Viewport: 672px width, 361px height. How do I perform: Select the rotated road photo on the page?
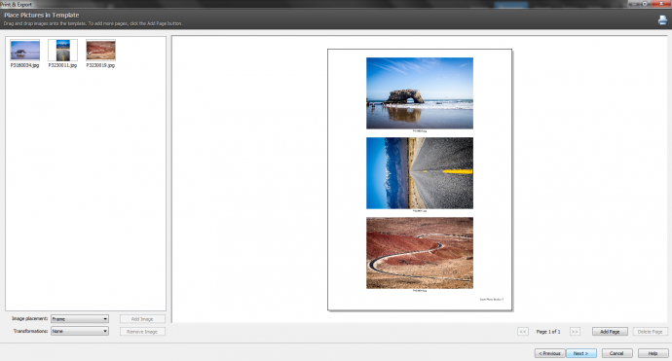420,173
